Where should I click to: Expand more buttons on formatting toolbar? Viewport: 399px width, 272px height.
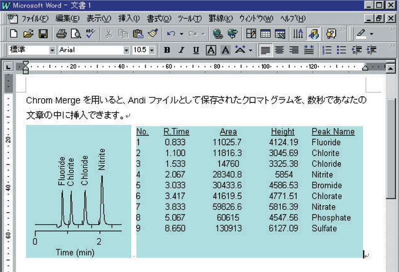[392, 46]
